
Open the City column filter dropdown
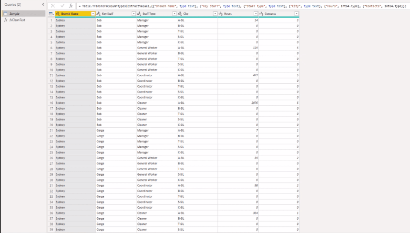[x=215, y=14]
